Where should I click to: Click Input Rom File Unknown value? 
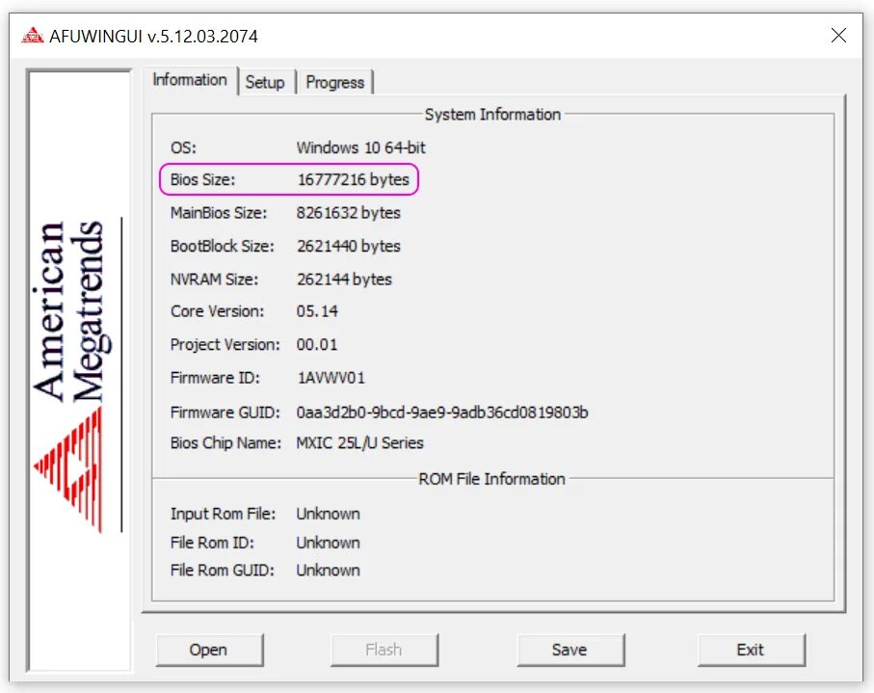pyautogui.click(x=328, y=514)
